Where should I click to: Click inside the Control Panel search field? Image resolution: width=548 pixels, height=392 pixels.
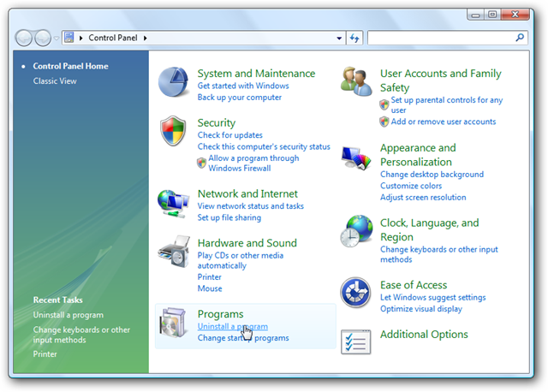(440, 39)
